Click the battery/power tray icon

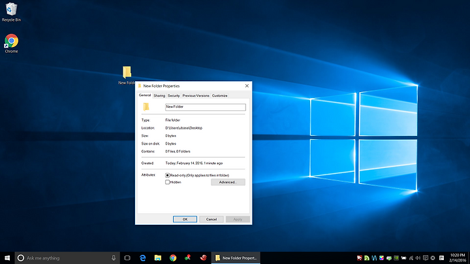pyautogui.click(x=404, y=258)
